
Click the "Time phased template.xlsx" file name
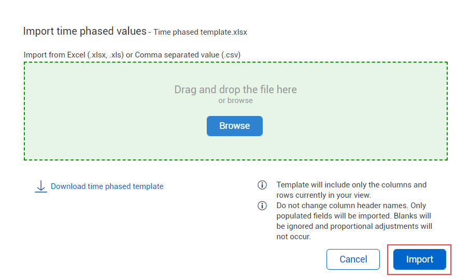click(x=200, y=32)
